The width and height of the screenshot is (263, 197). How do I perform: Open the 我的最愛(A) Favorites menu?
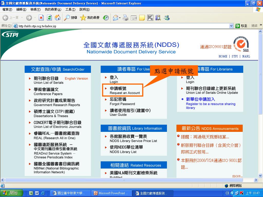click(53, 9)
